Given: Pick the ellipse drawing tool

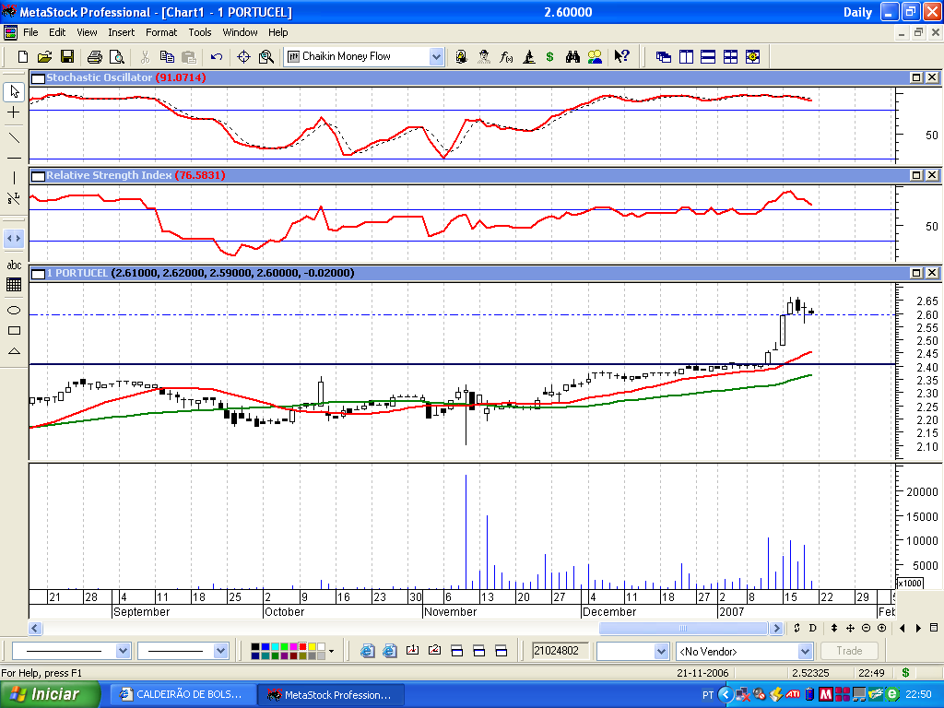Looking at the screenshot, I should [14, 310].
